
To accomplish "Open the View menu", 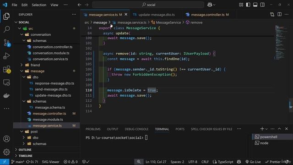I will (54, 5).
